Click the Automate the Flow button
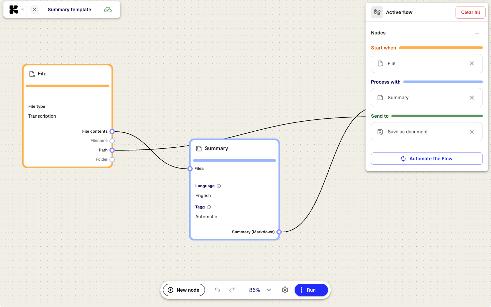Viewport: 491px width, 307px height. [427, 158]
